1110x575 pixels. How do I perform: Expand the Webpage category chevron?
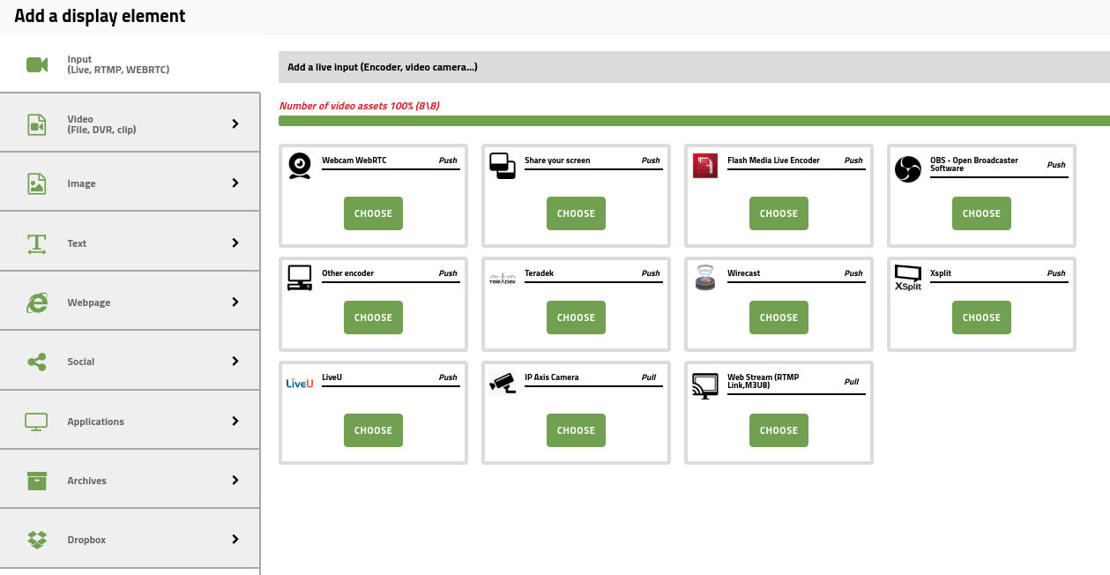235,302
